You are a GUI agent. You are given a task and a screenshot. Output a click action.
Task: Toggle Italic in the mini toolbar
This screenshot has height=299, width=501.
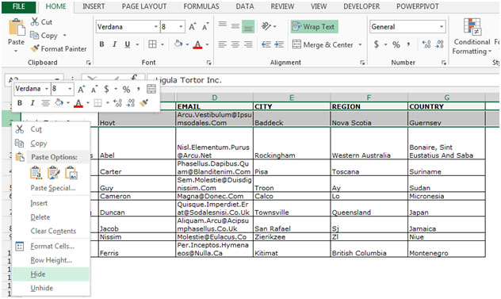33,102
